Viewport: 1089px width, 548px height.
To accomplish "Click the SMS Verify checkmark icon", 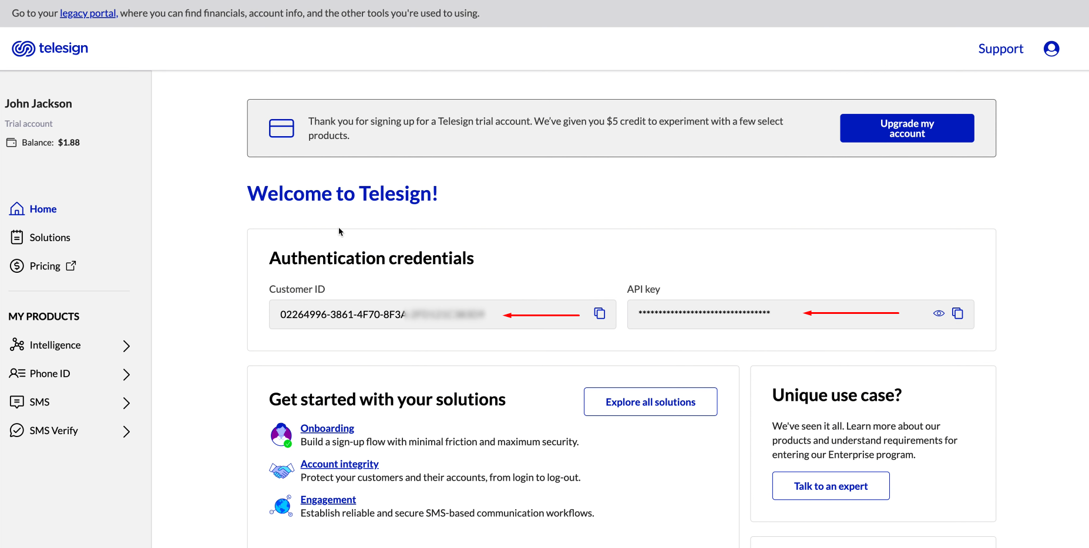I will [17, 430].
